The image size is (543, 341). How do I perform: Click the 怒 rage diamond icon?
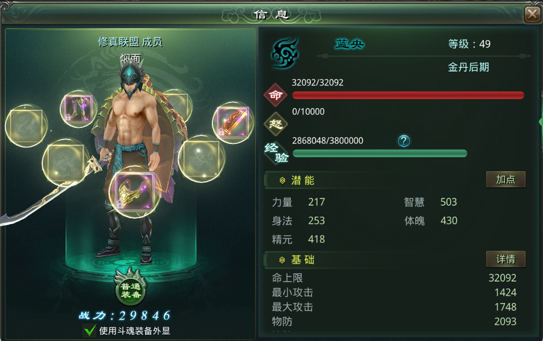(x=276, y=124)
